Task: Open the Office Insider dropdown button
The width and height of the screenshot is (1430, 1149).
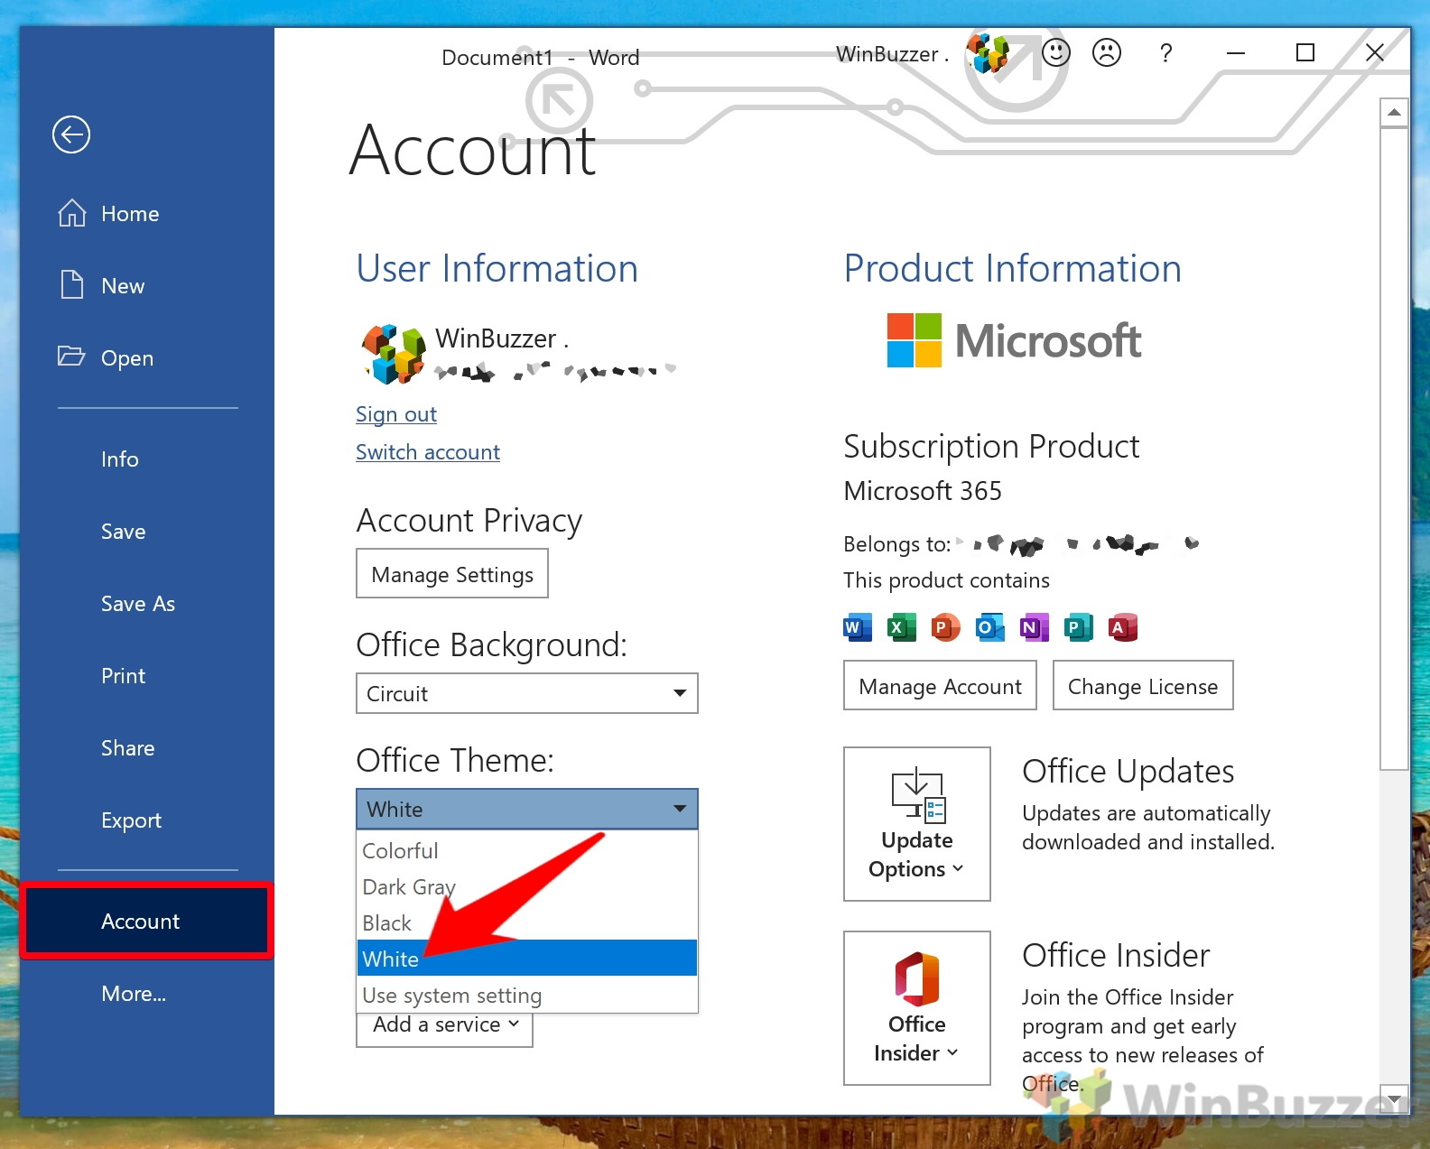Action: 917,1007
